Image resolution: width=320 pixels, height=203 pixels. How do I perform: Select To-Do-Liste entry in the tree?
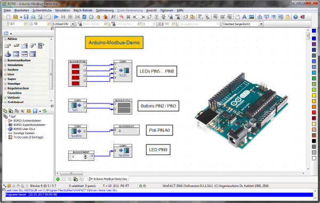28,137
